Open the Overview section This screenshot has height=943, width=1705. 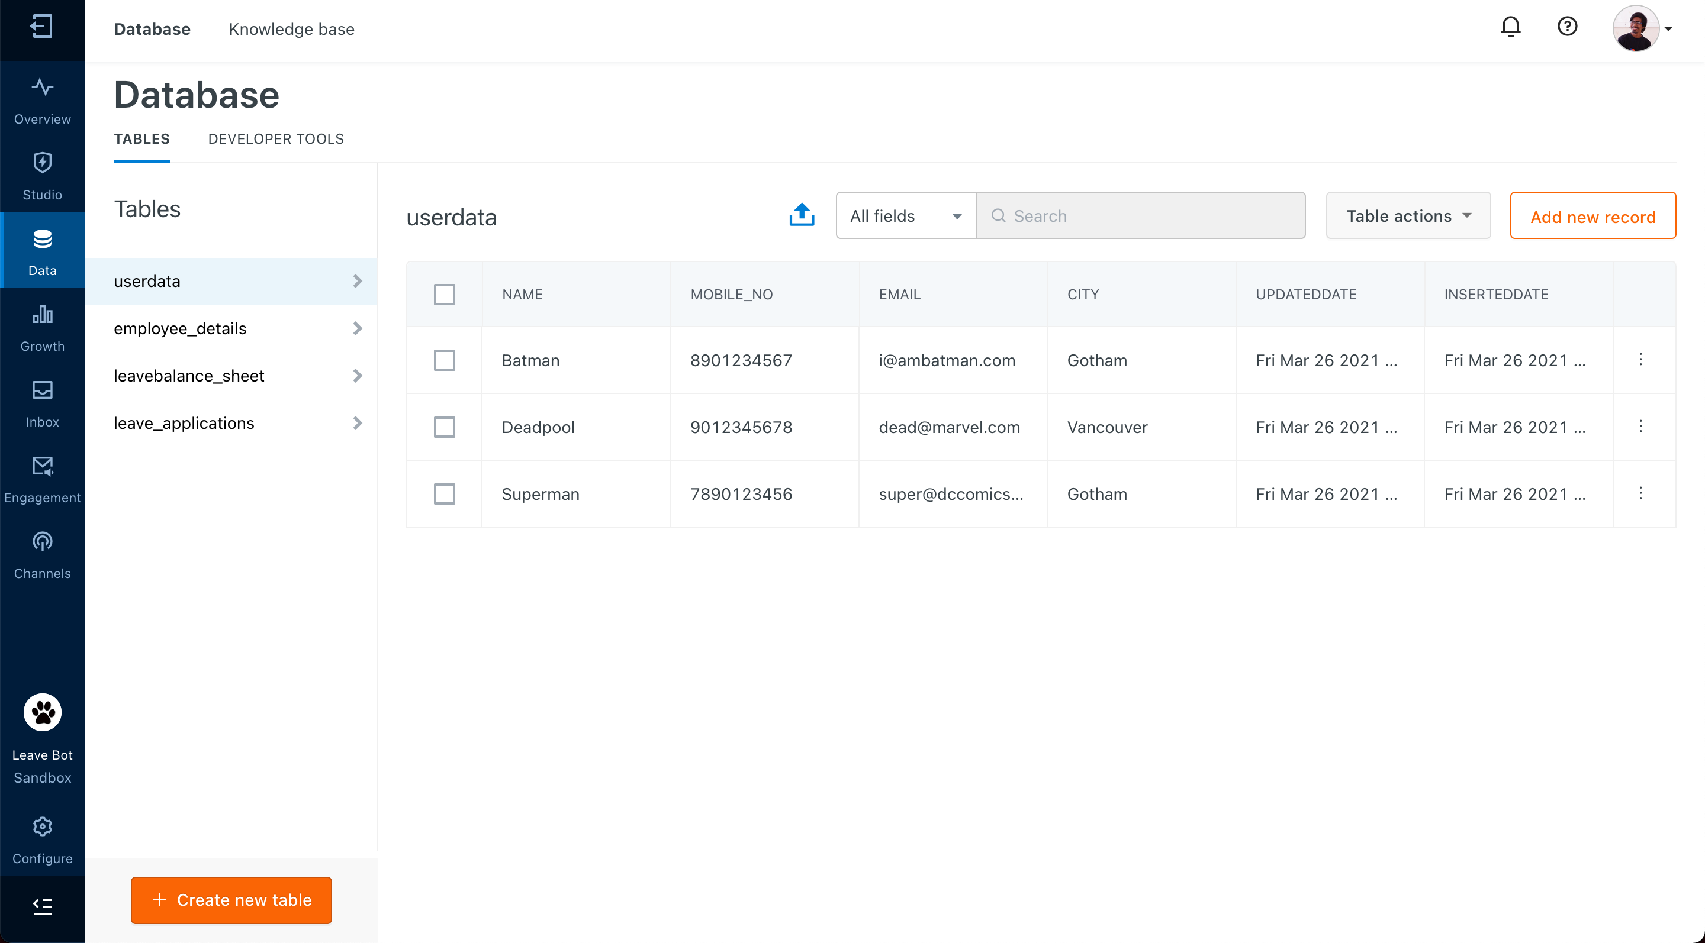coord(43,101)
